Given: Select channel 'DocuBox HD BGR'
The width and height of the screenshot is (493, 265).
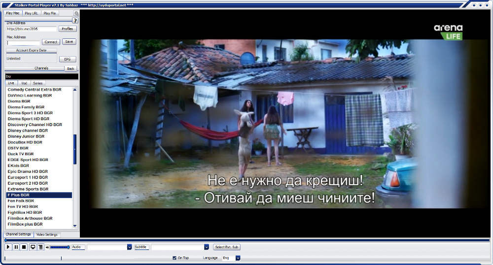Looking at the screenshot, I should point(25,142).
